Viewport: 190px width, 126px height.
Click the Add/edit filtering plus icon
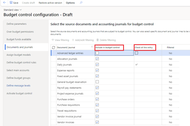(73, 40)
